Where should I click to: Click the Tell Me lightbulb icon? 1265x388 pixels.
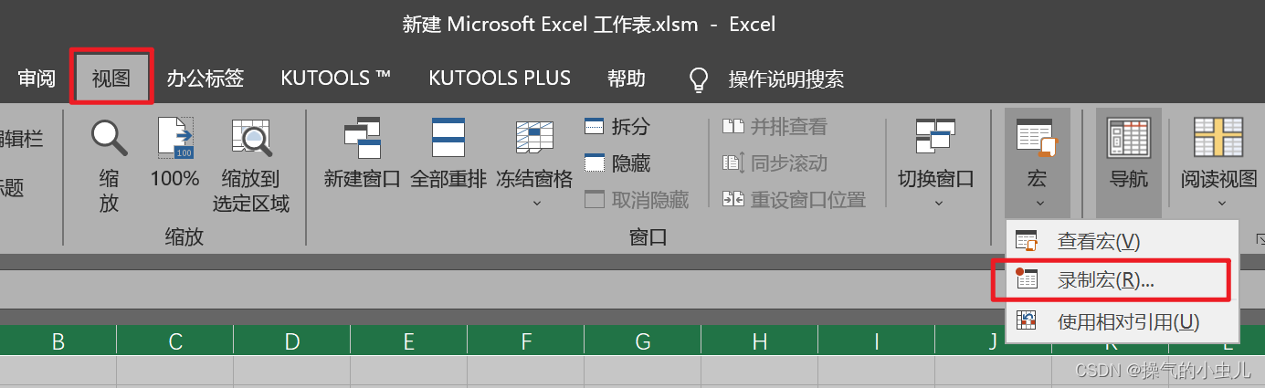tap(699, 80)
